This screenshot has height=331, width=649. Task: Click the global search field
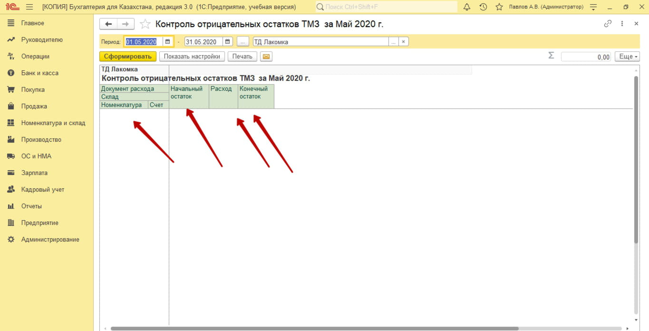click(x=387, y=7)
